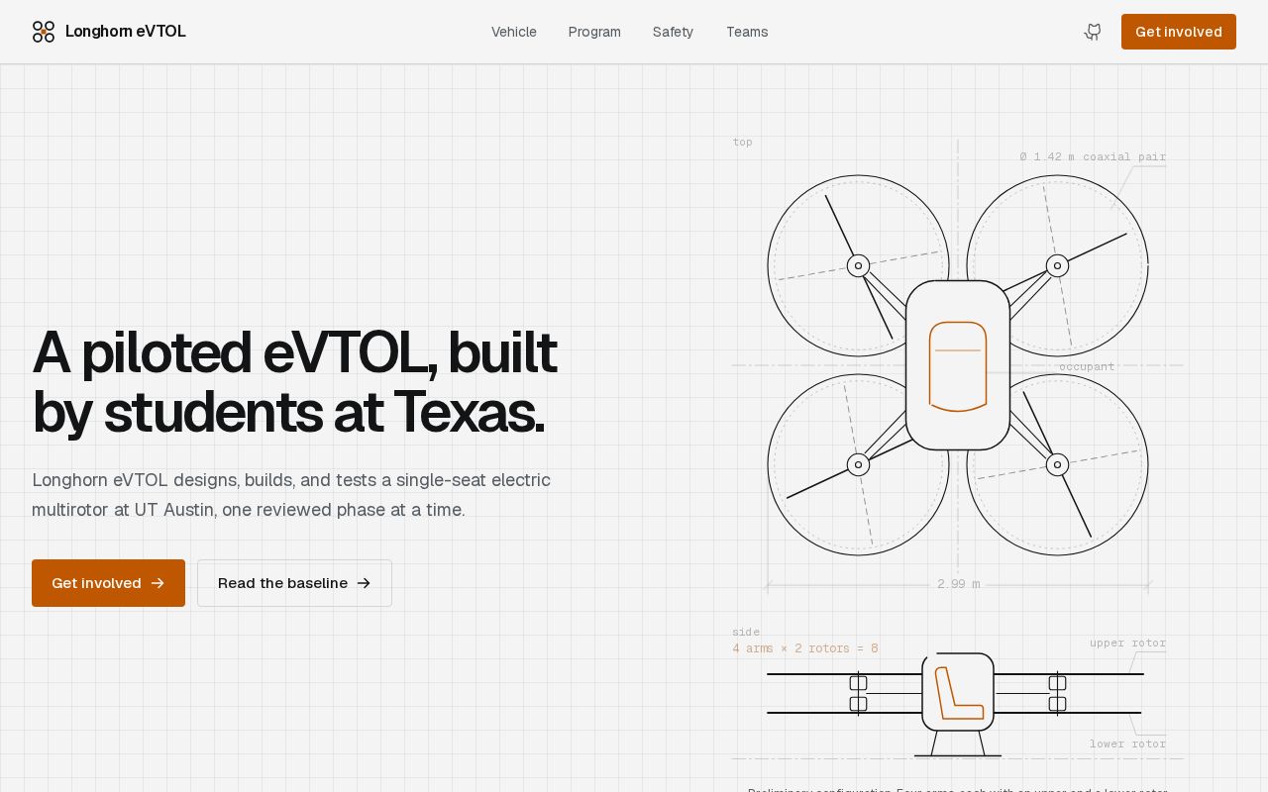Open the Teams nav item
This screenshot has height=792, width=1268.
coord(747,32)
